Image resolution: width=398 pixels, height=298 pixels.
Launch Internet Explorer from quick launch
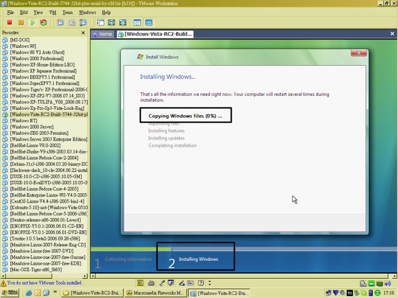coord(29,293)
